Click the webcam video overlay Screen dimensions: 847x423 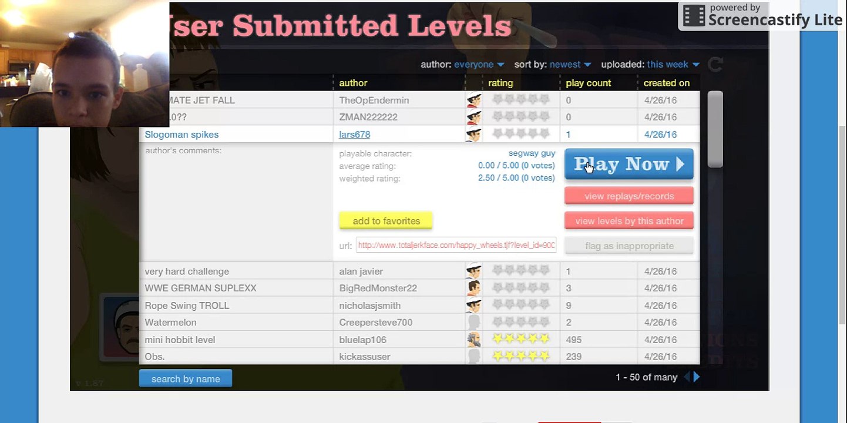85,63
